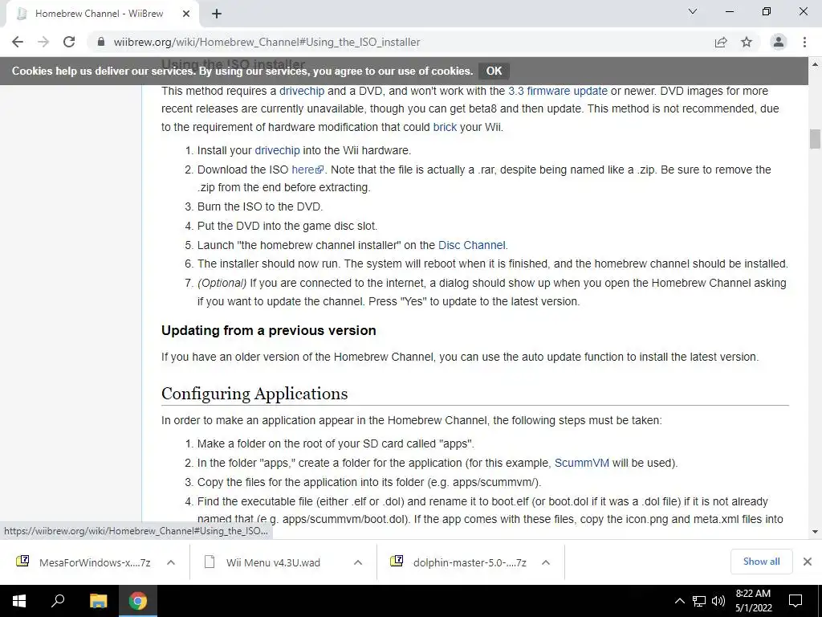Accept cookies with the OK button

494,71
